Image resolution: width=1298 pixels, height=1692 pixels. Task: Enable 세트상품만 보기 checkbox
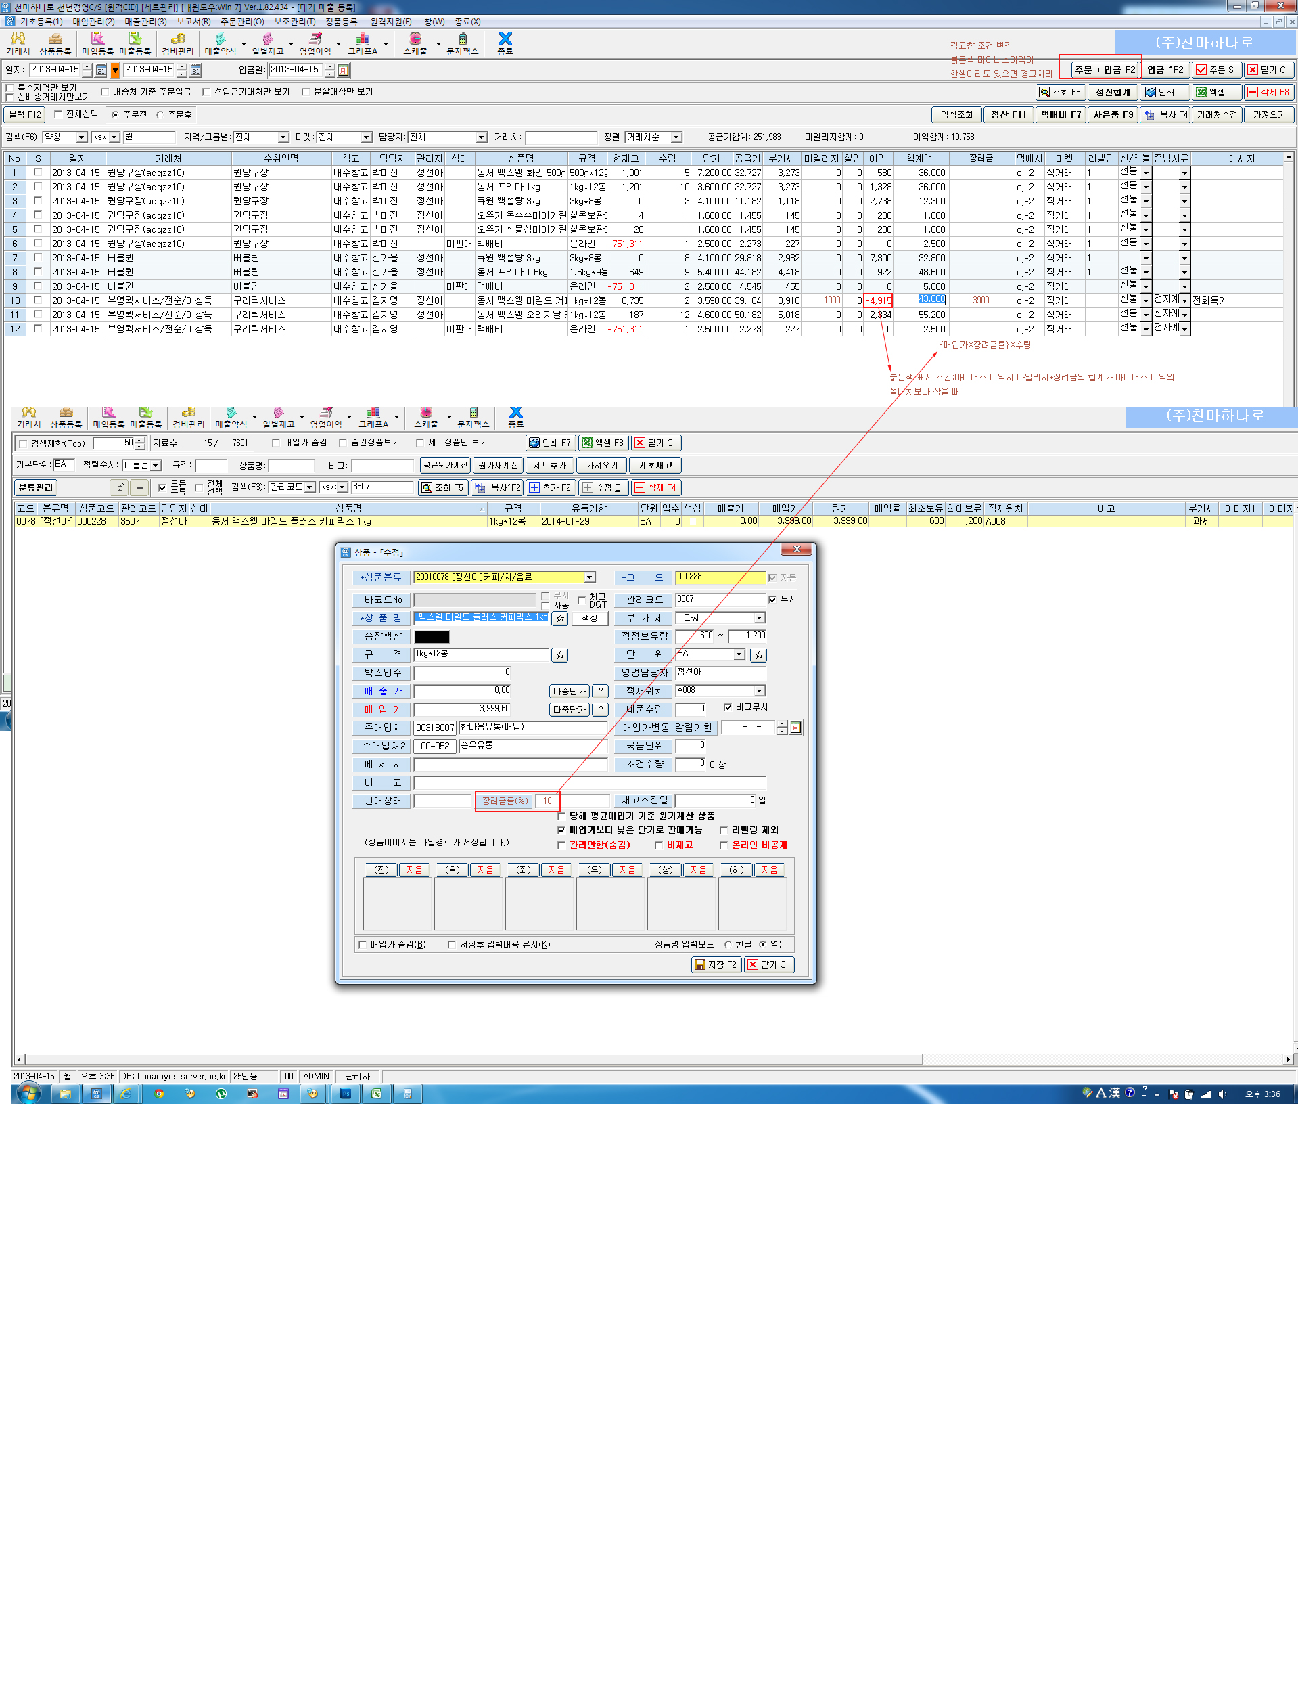coord(419,443)
